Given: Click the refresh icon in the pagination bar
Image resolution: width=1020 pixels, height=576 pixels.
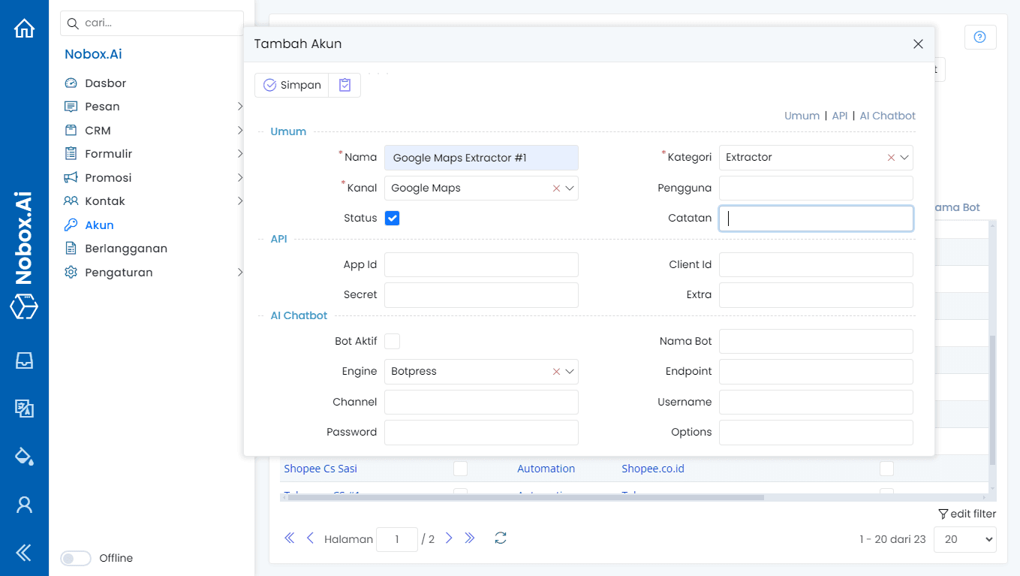Looking at the screenshot, I should click(x=500, y=538).
